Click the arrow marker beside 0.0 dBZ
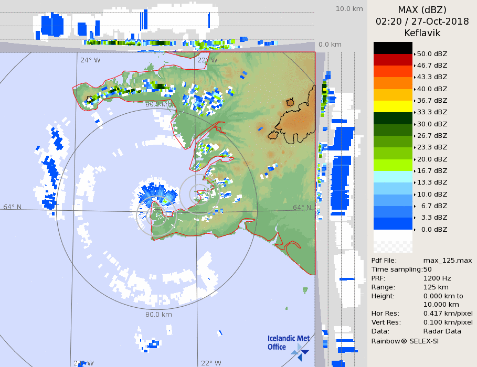Viewport: 477px width, 367px height. [x=415, y=230]
